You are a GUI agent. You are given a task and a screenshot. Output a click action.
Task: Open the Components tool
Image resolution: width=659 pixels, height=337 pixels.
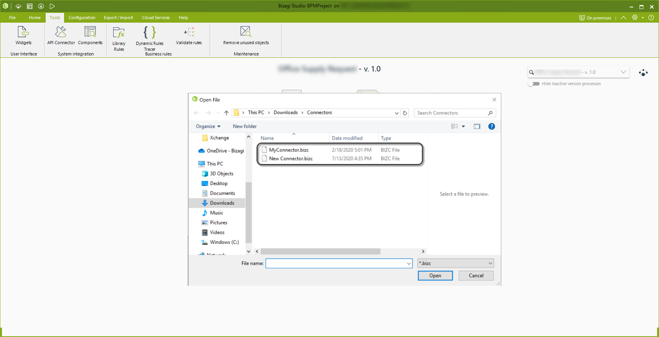tap(90, 36)
